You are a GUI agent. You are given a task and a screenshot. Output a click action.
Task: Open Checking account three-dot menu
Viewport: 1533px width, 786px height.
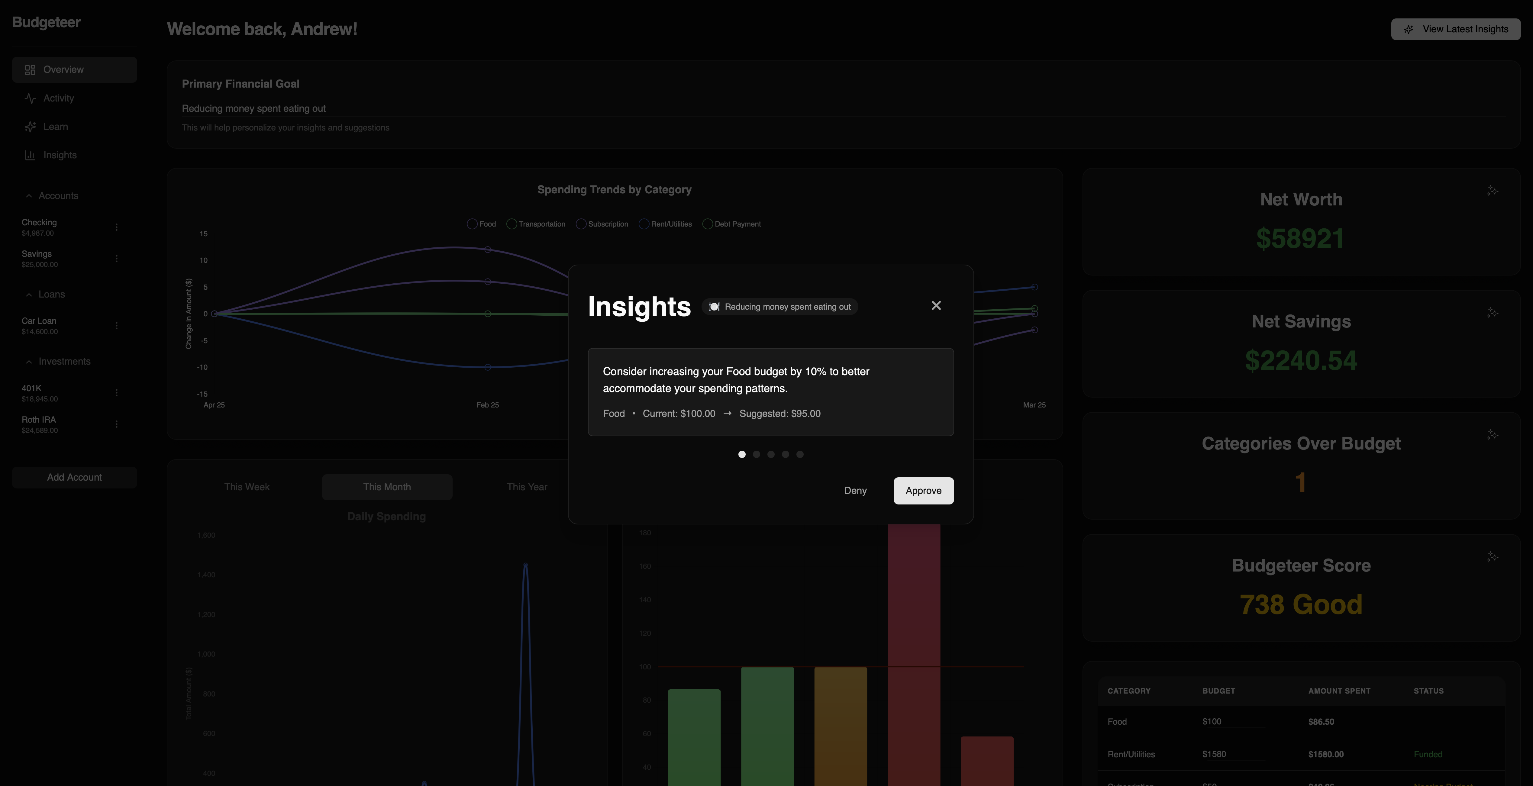[x=117, y=227]
